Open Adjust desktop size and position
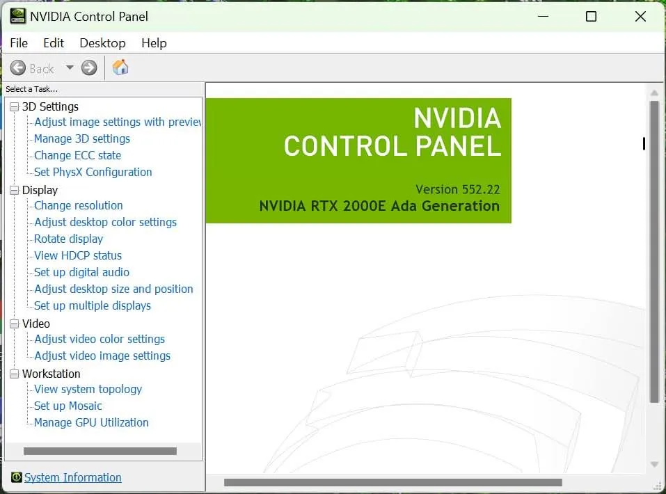This screenshot has height=494, width=666. [113, 289]
